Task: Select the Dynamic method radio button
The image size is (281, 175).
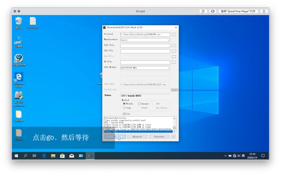Action: (x=139, y=104)
